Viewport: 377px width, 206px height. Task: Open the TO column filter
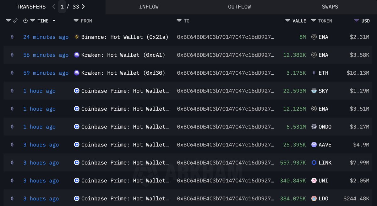pos(179,21)
